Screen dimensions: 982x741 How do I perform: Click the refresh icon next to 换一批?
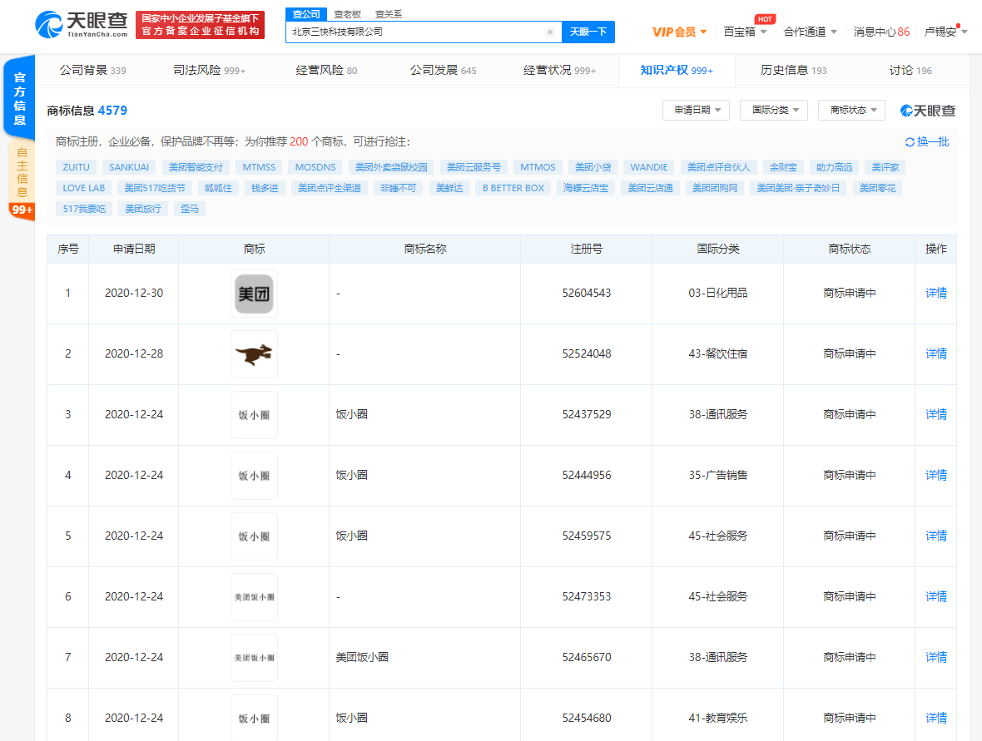point(910,142)
